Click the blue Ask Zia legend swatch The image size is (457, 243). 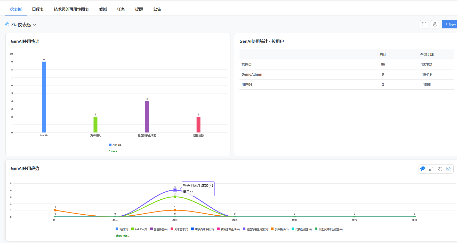110,145
